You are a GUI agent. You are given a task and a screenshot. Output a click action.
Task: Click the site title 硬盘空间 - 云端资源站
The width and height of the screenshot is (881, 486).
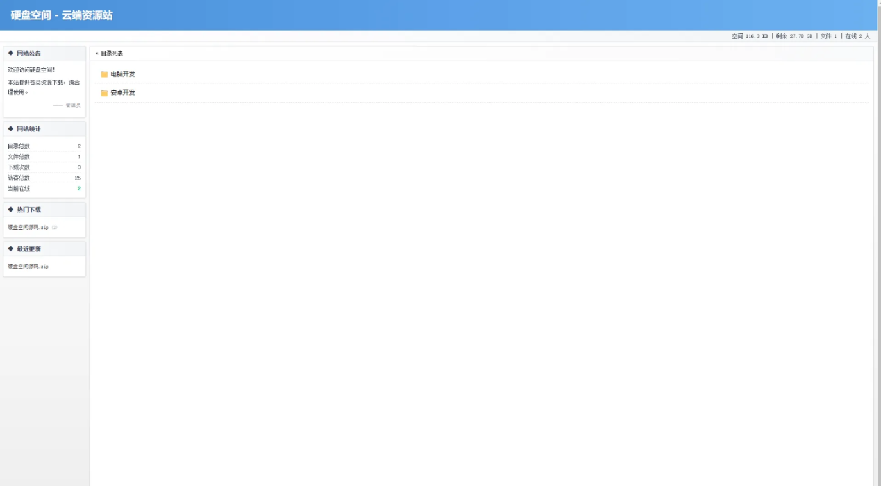62,15
